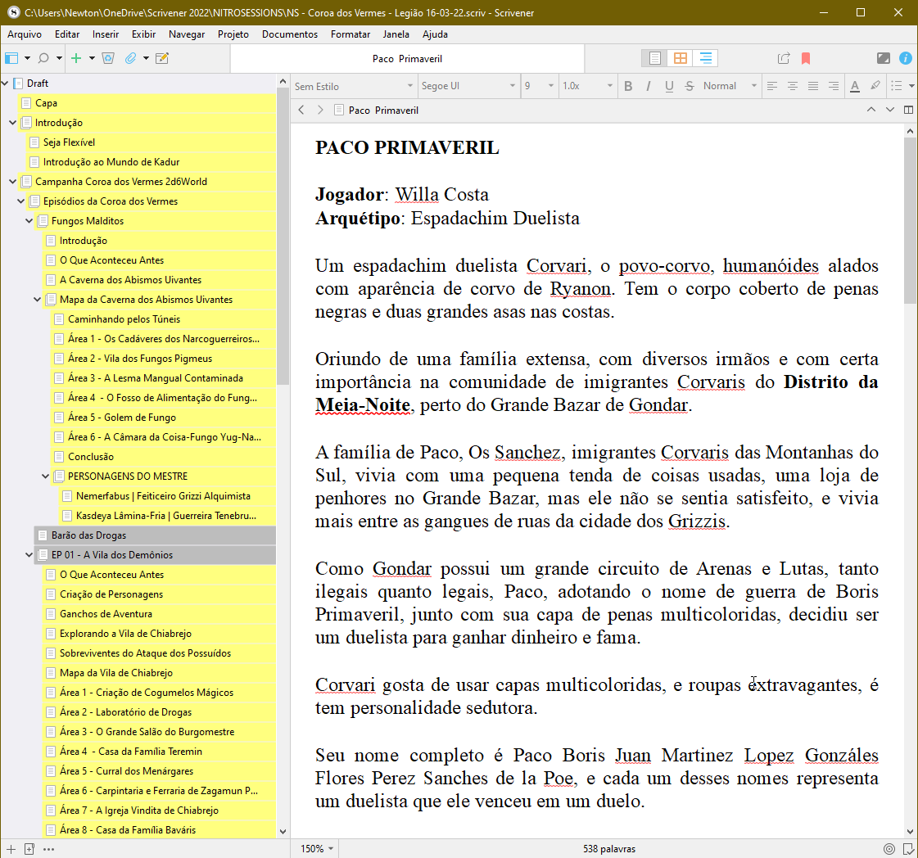Select Ganchos de Aventura document

159,614
